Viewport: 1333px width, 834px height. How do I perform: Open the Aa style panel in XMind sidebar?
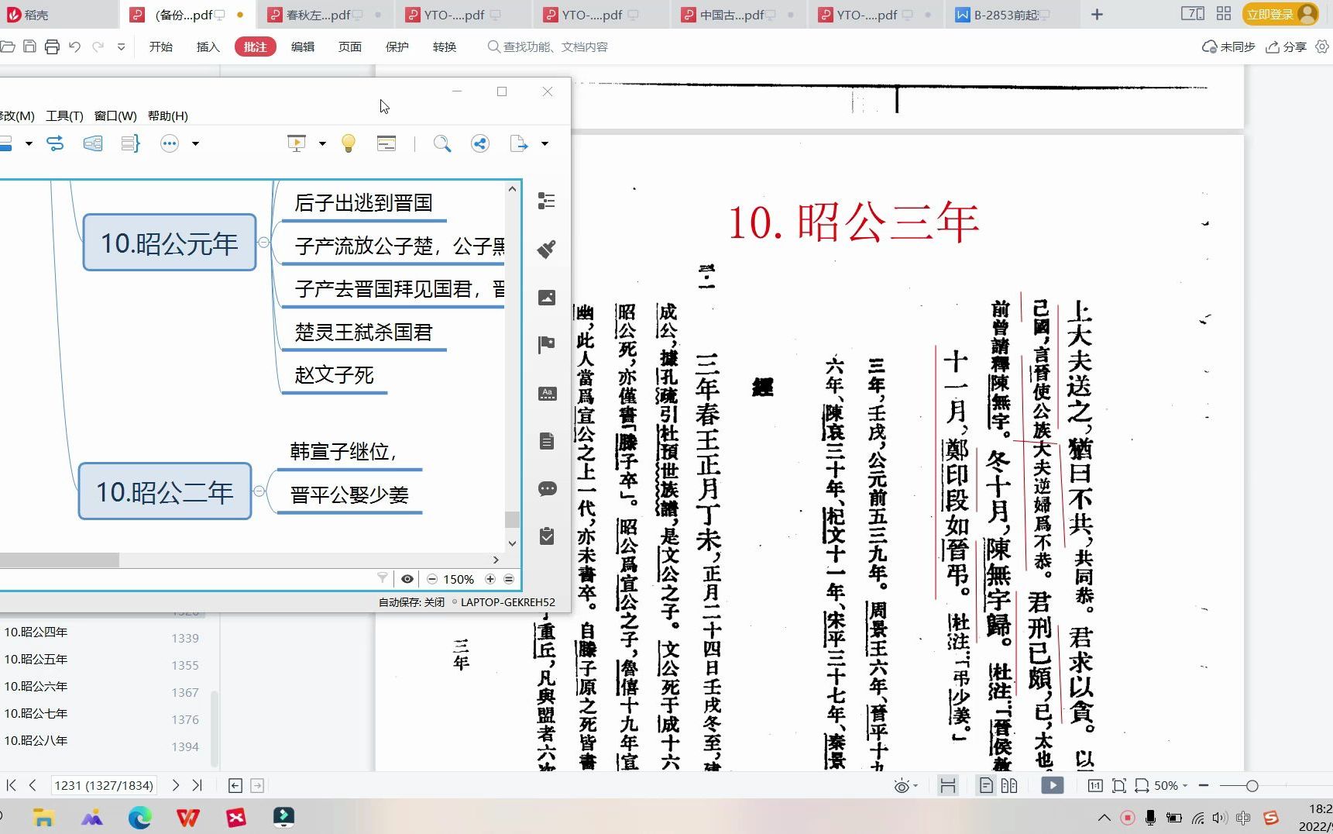tap(547, 393)
